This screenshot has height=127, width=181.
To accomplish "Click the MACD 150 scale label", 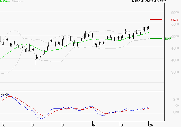I will point(176,106).
